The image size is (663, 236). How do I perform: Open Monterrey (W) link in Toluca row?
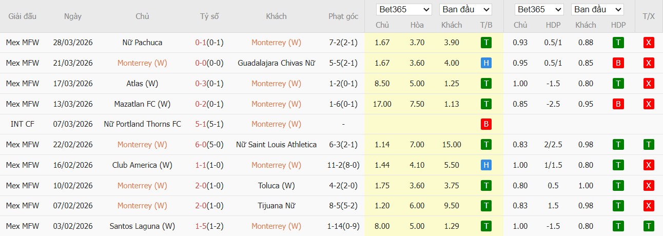click(x=142, y=186)
